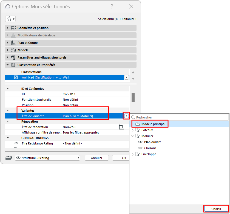
Task: Collapse the GENERAL RATINGS group
Action: pyautogui.click(x=8, y=138)
